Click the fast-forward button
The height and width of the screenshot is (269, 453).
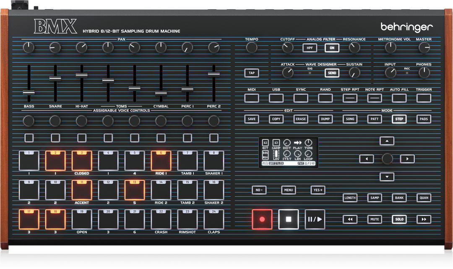tap(424, 220)
